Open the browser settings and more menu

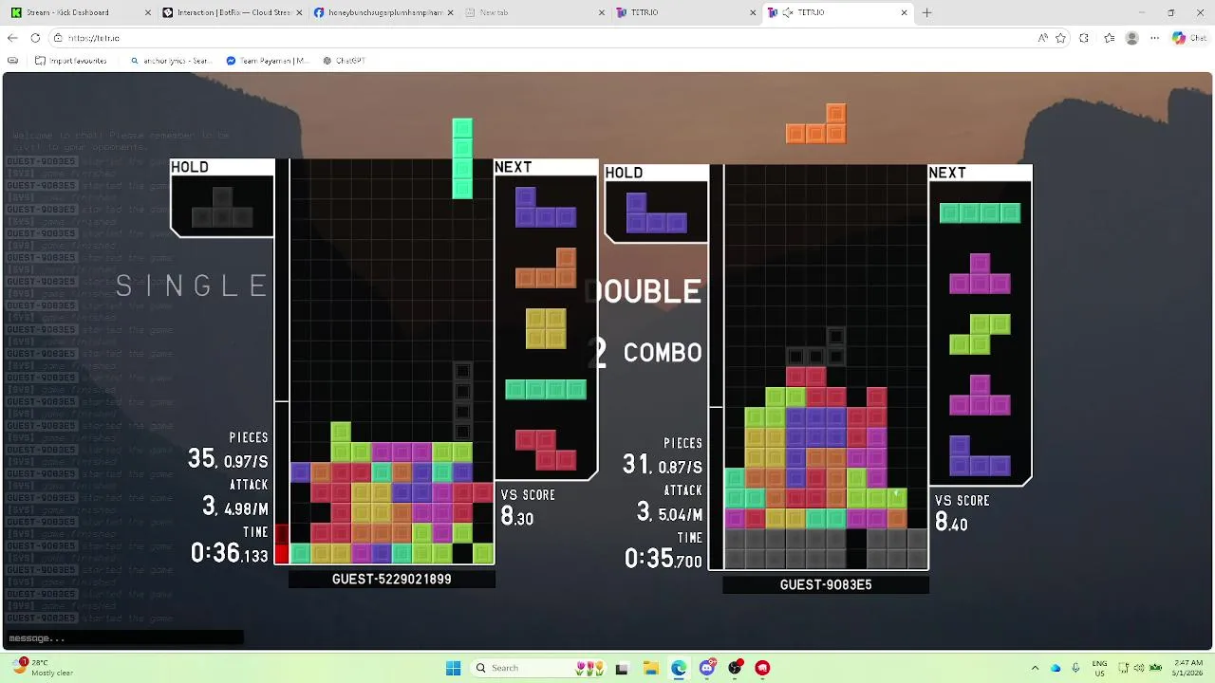[x=1154, y=38]
